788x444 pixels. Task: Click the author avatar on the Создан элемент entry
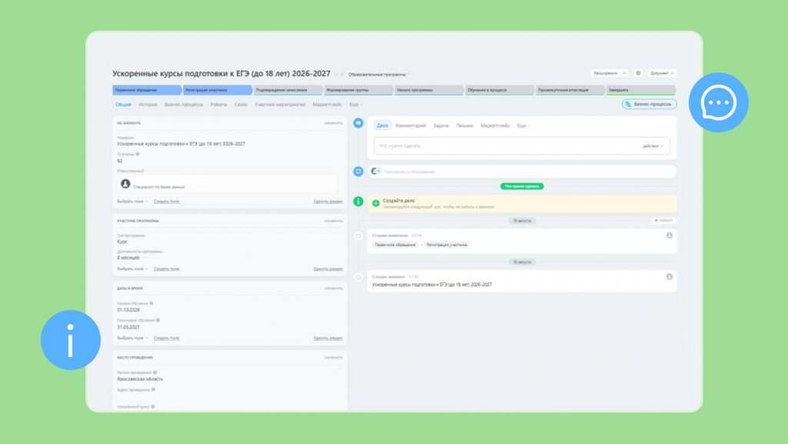[x=669, y=277]
